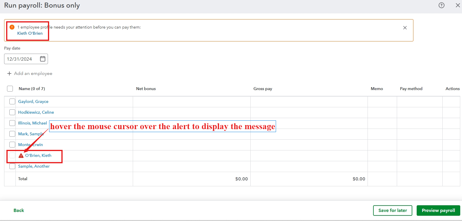Check the Illinois, Michael row checkbox
Image resolution: width=462 pixels, height=221 pixels.
pyautogui.click(x=12, y=123)
